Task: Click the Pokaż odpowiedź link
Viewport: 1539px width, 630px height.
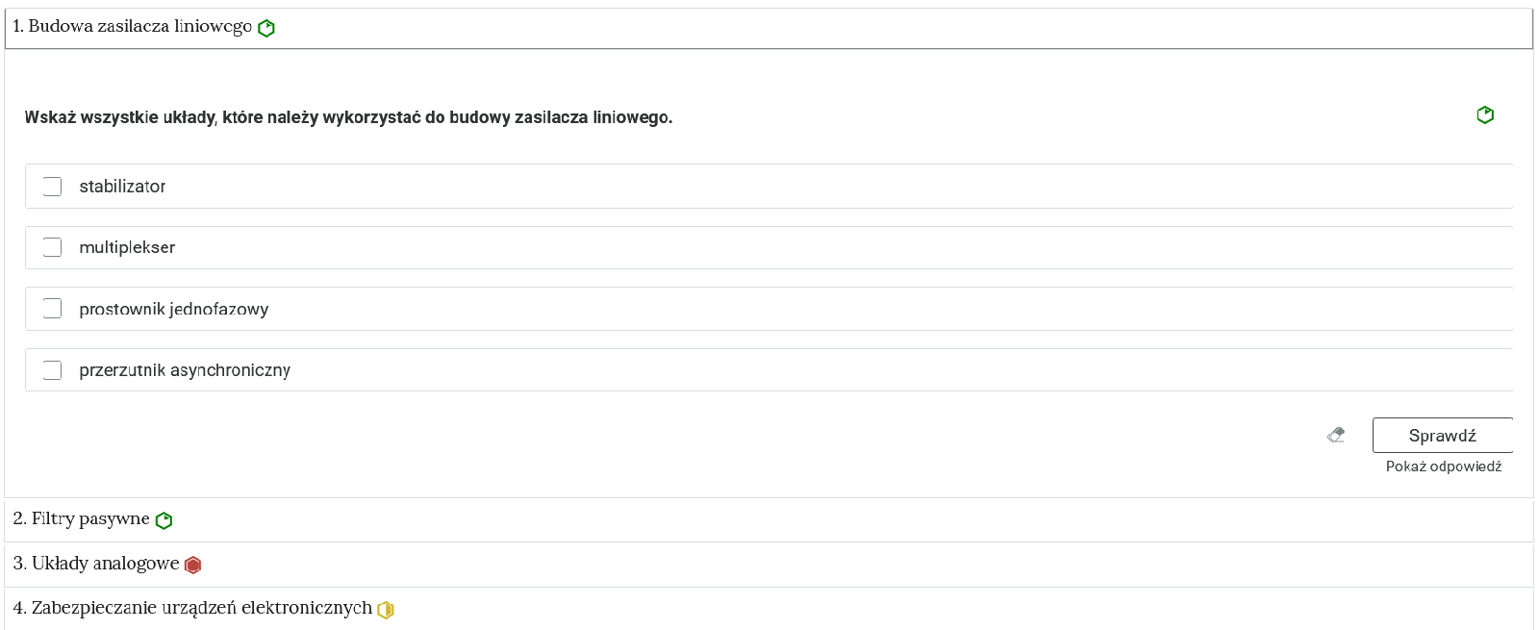Action: click(x=1443, y=466)
